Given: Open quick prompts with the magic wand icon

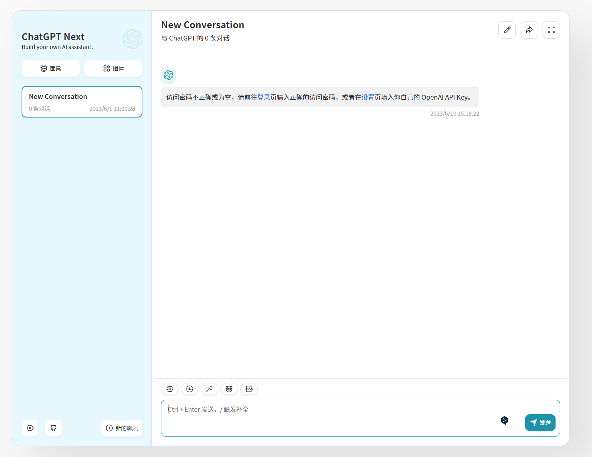Looking at the screenshot, I should (209, 389).
